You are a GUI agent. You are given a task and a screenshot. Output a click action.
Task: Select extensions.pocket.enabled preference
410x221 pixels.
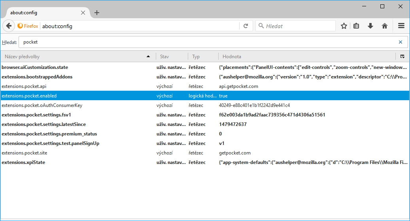click(x=205, y=95)
